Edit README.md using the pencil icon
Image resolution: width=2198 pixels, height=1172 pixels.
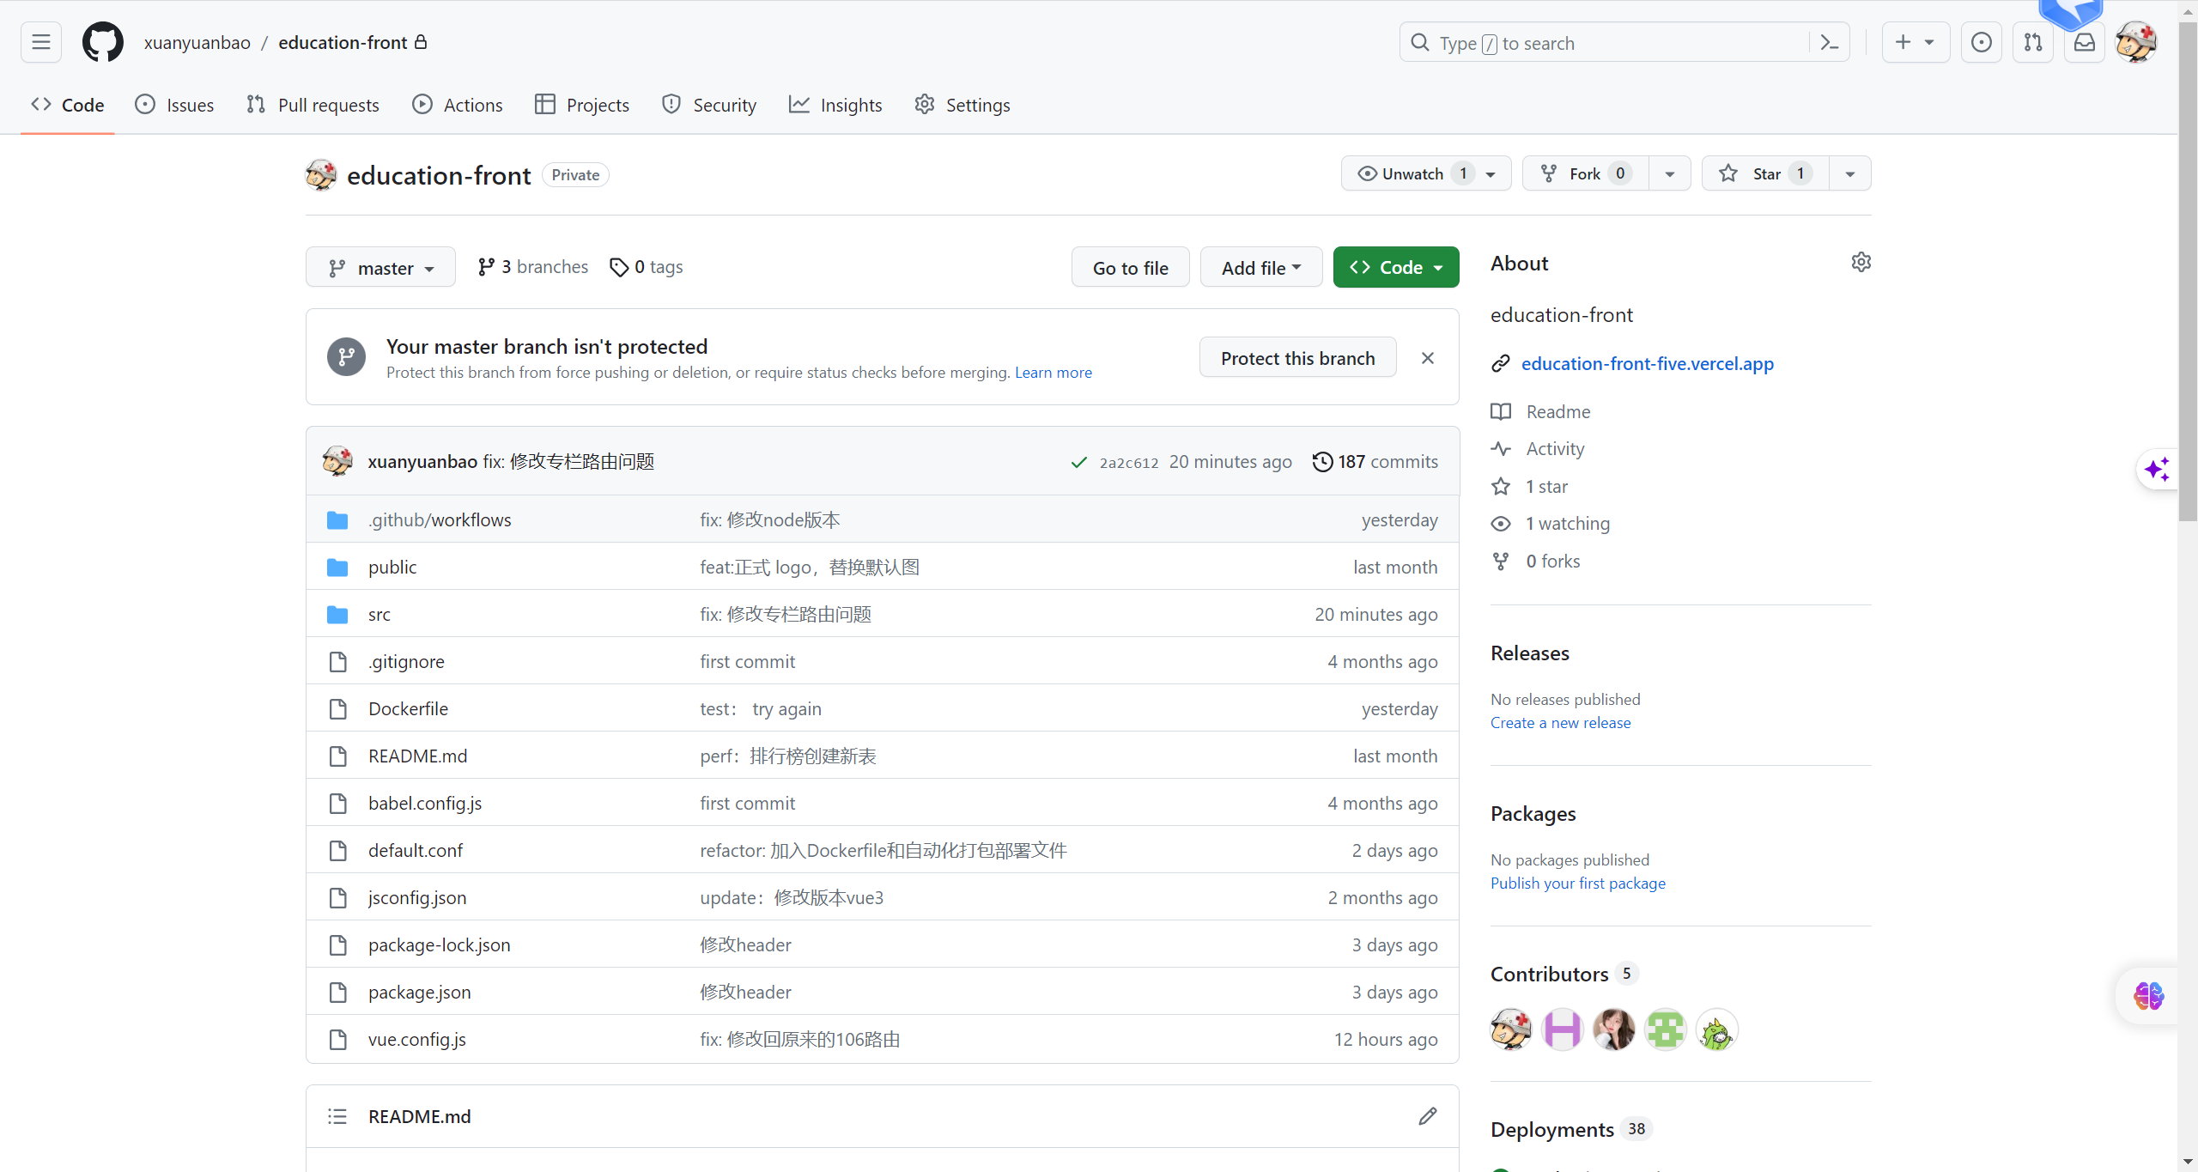pyautogui.click(x=1427, y=1115)
